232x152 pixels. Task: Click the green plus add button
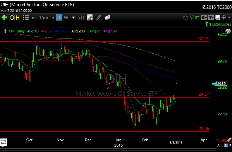click(4, 17)
